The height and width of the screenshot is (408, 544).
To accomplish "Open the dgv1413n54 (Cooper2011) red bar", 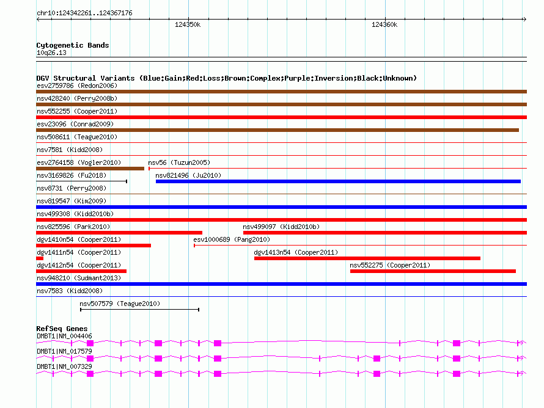I will click(367, 258).
